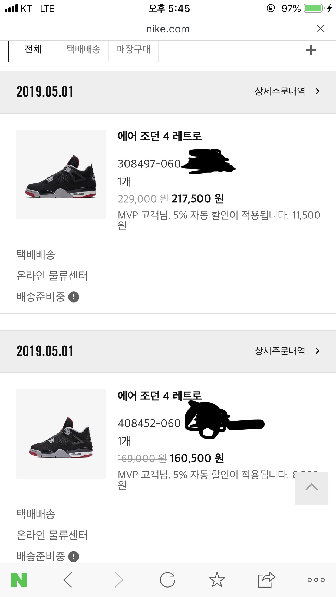Expand filters with the plus icon
Image resolution: width=336 pixels, height=597 pixels.
tap(311, 50)
